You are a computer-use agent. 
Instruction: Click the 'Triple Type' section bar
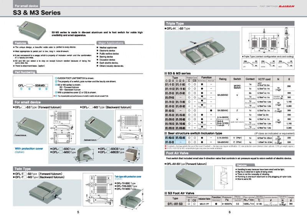[x=229, y=23]
